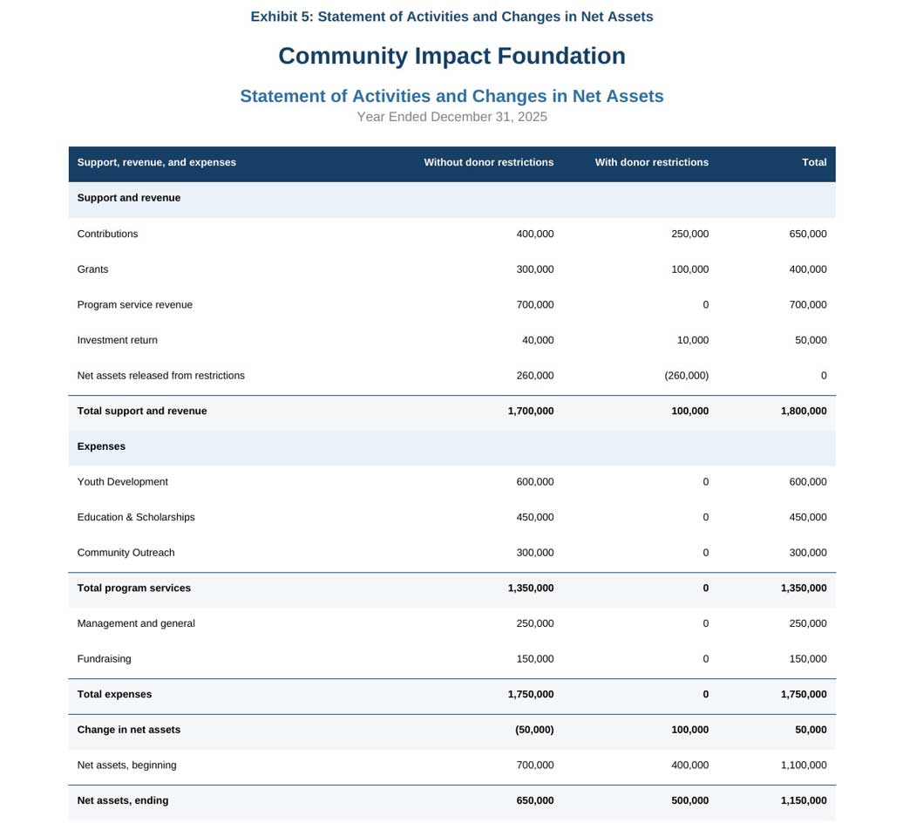Click the 'Community Outreach' row label
Viewport: 903px width, 823px height.
[126, 553]
